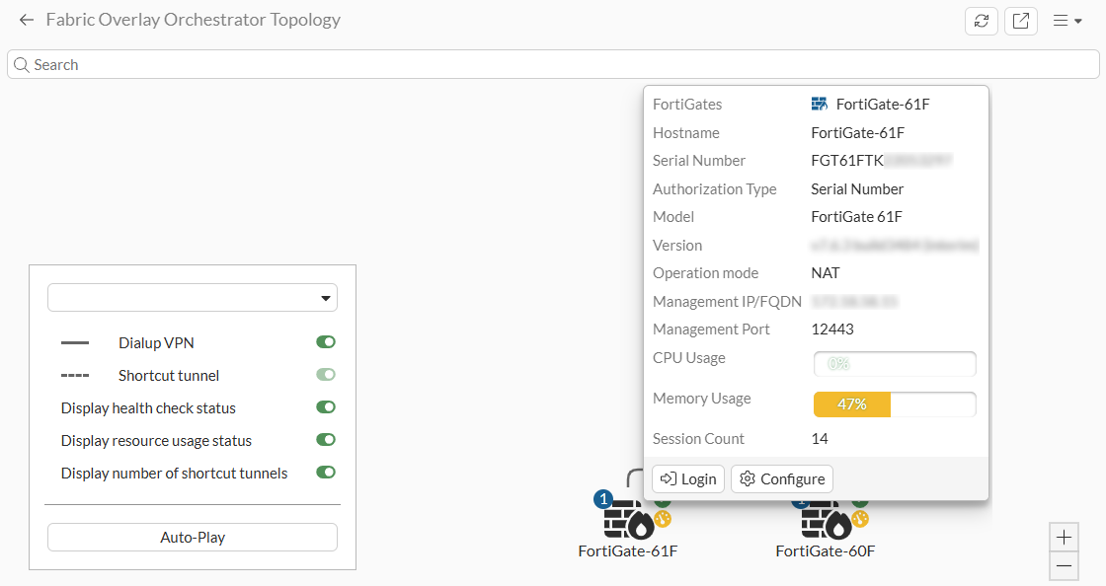Click the FortiGate-60F firewall node icon
The height and width of the screenshot is (586, 1106).
click(824, 521)
